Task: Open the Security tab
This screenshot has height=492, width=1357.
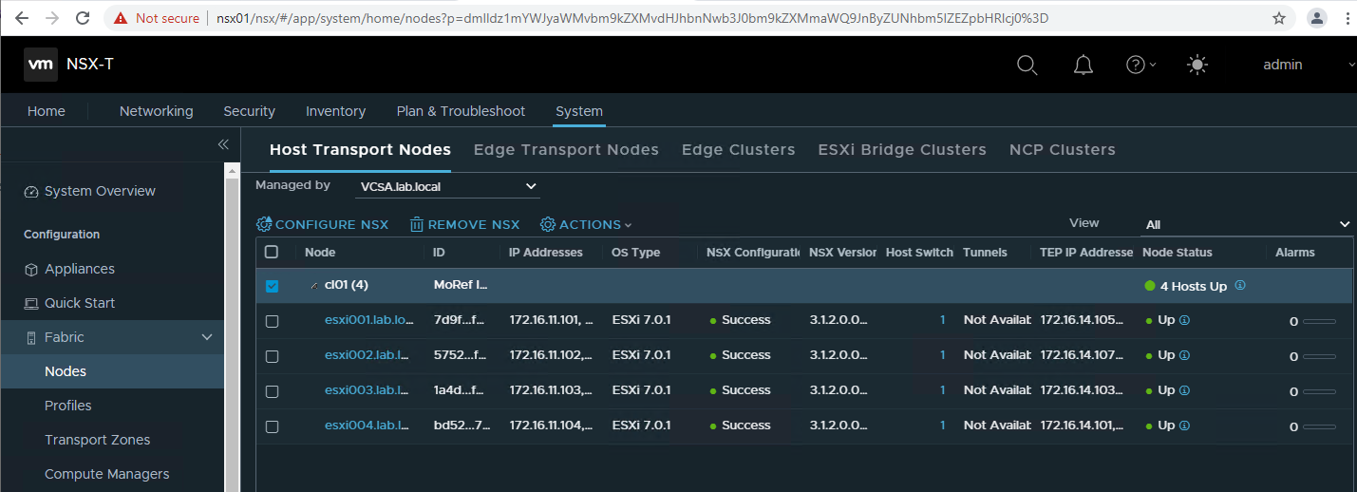Action: [x=249, y=111]
